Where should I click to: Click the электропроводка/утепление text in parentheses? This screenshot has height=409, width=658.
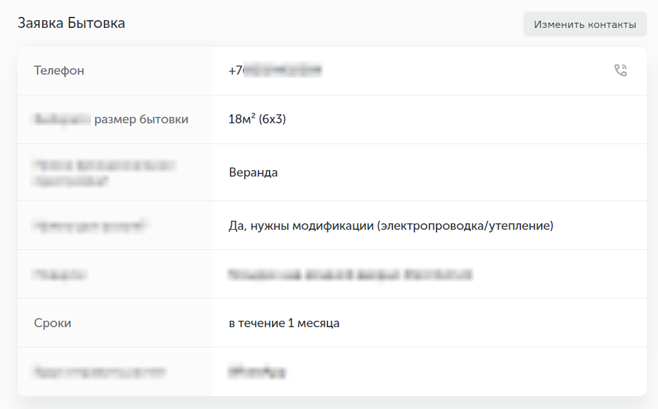pyautogui.click(x=464, y=226)
